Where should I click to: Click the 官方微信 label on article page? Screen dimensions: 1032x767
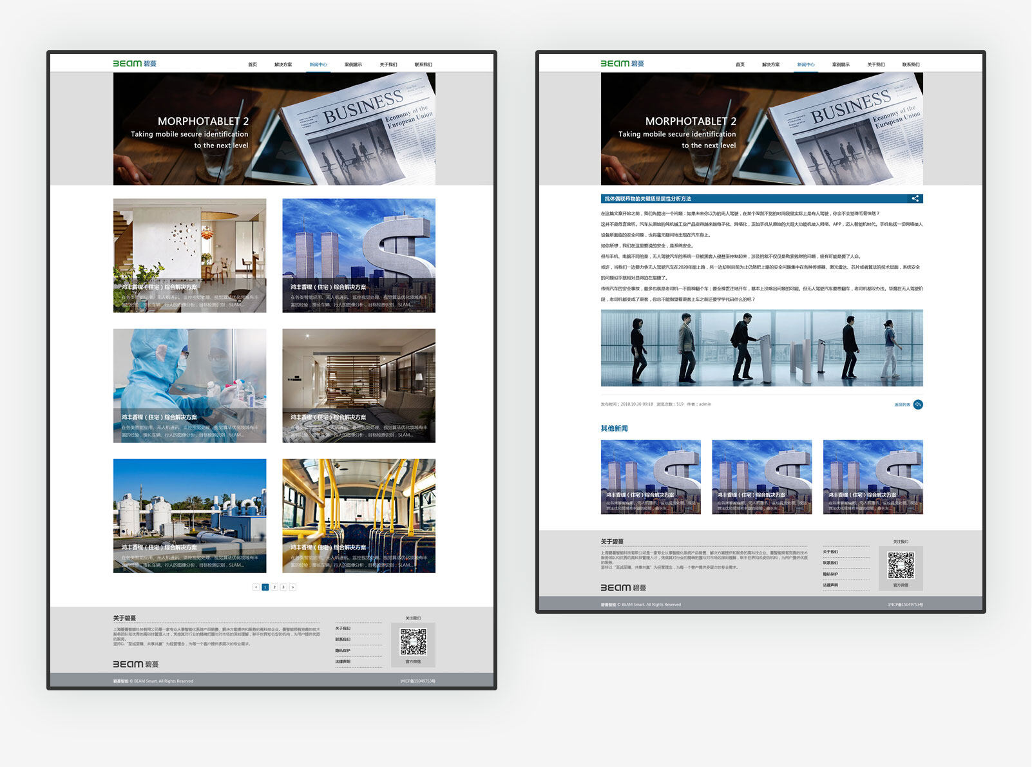coord(901,585)
